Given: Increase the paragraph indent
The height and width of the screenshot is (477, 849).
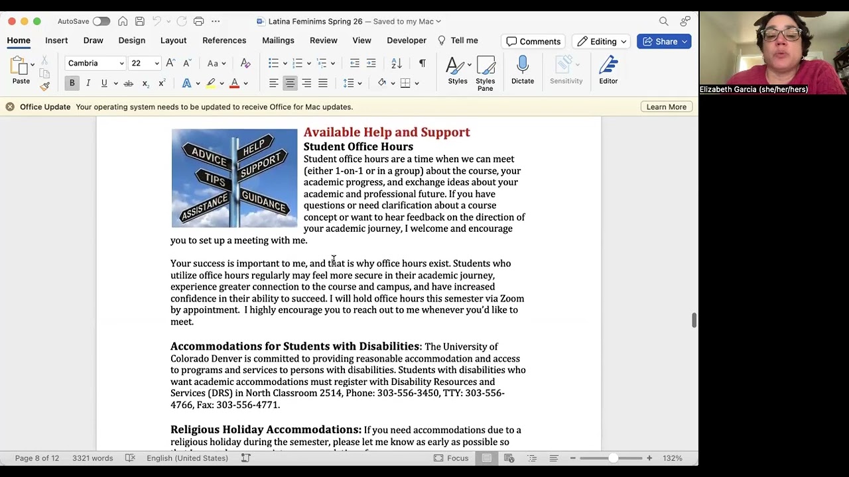Looking at the screenshot, I should 371,63.
